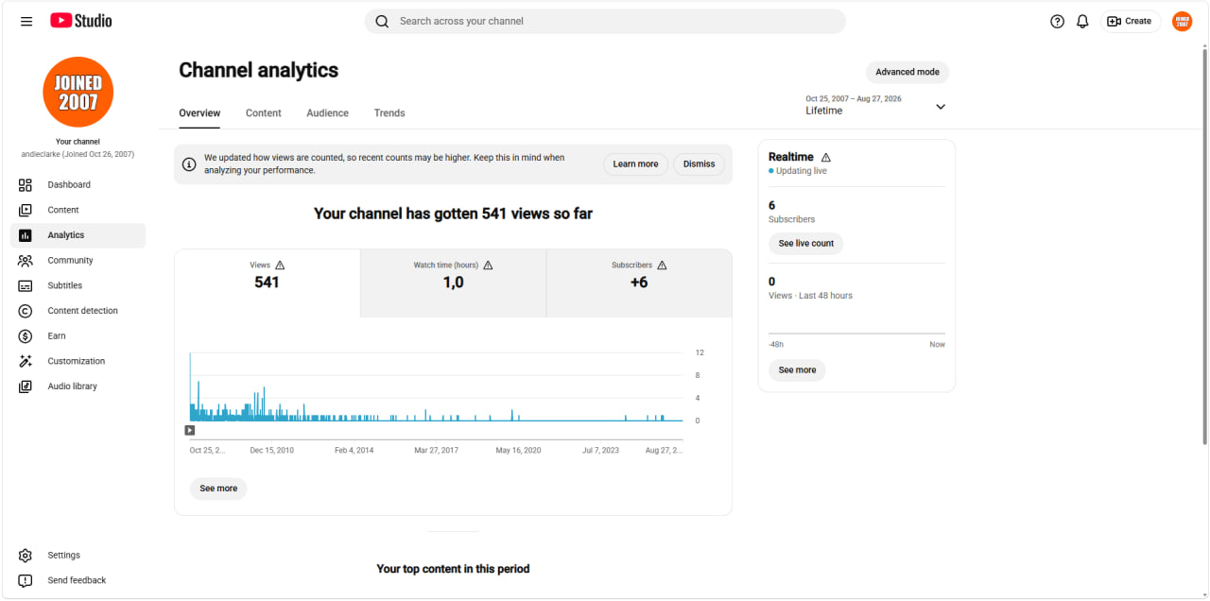Image resolution: width=1210 pixels, height=601 pixels.
Task: Click the Dashboard sidebar icon
Action: (26, 185)
